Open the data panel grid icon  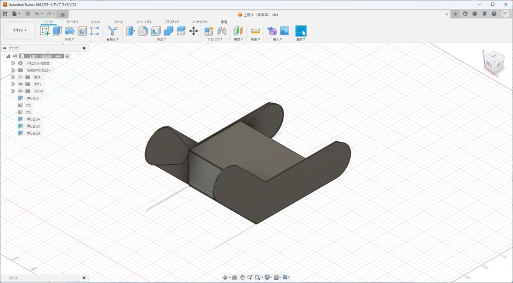click(5, 14)
